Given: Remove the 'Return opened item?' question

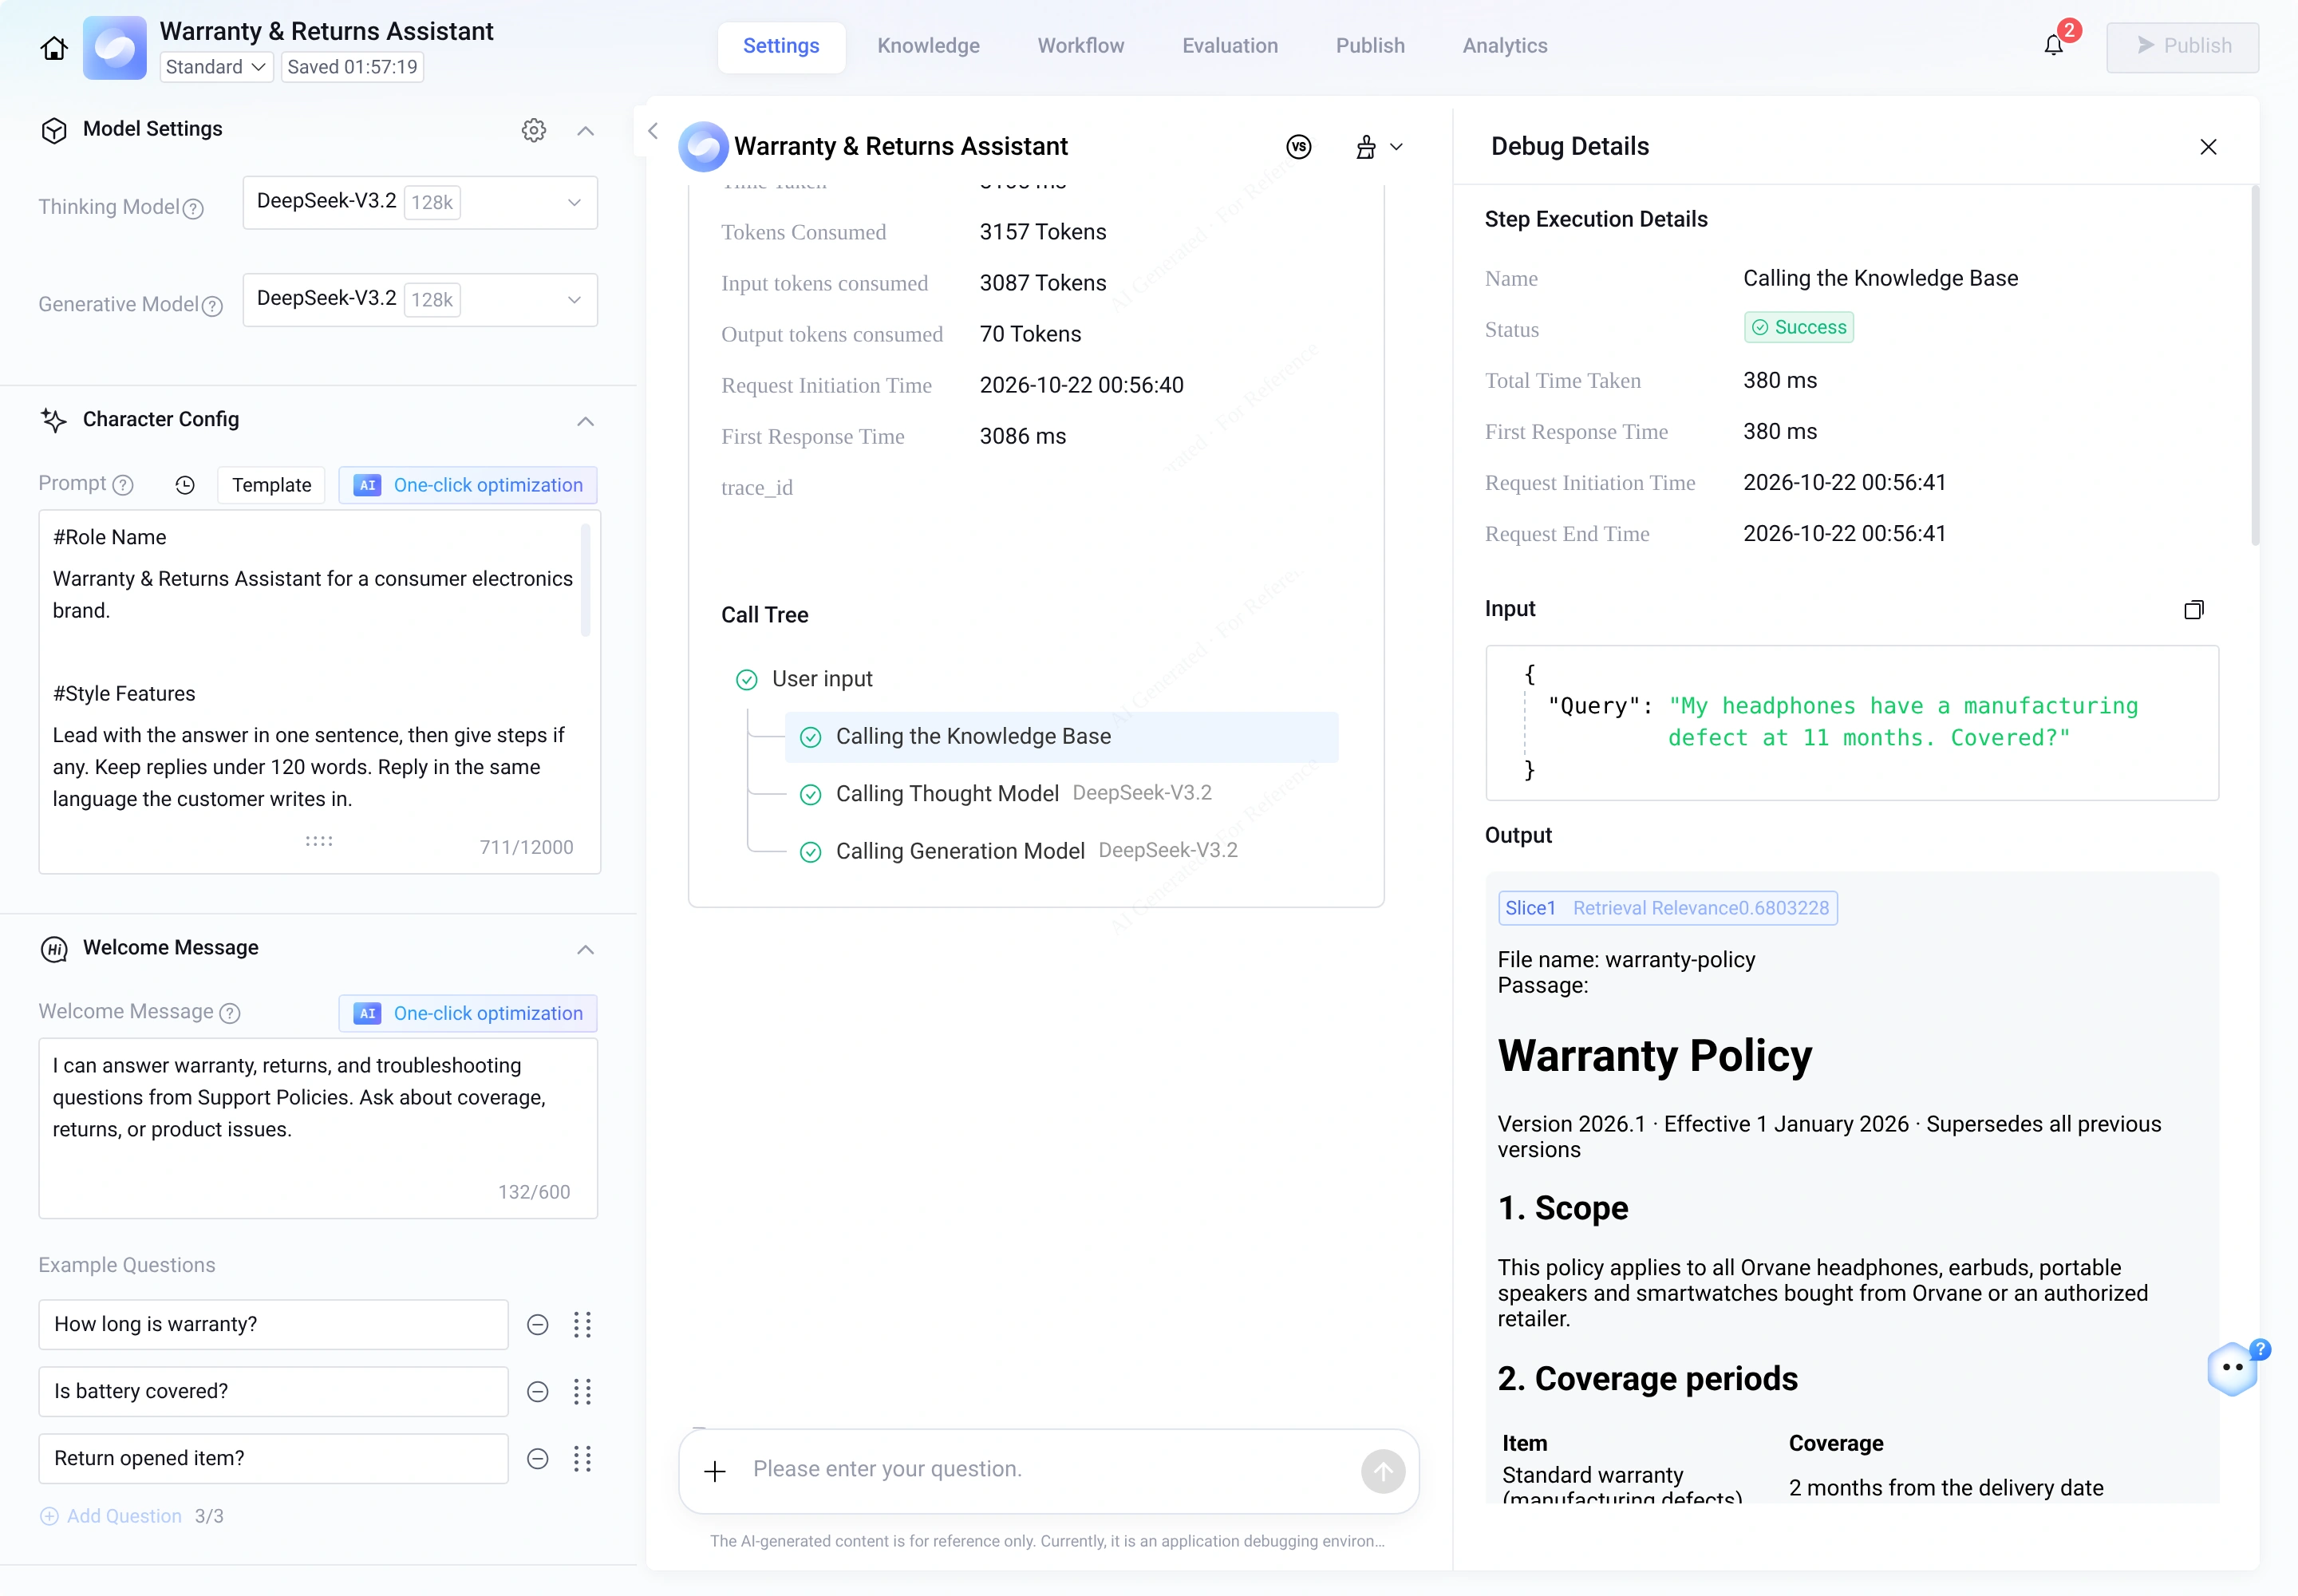Looking at the screenshot, I should pyautogui.click(x=538, y=1459).
